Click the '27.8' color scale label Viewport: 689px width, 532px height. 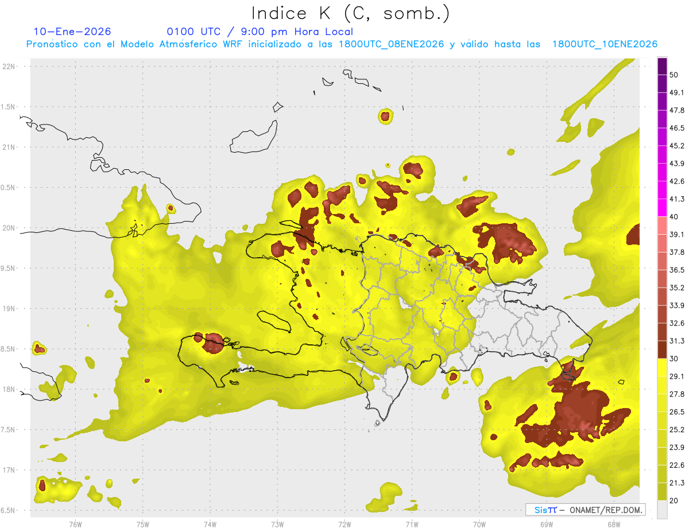pyautogui.click(x=676, y=394)
